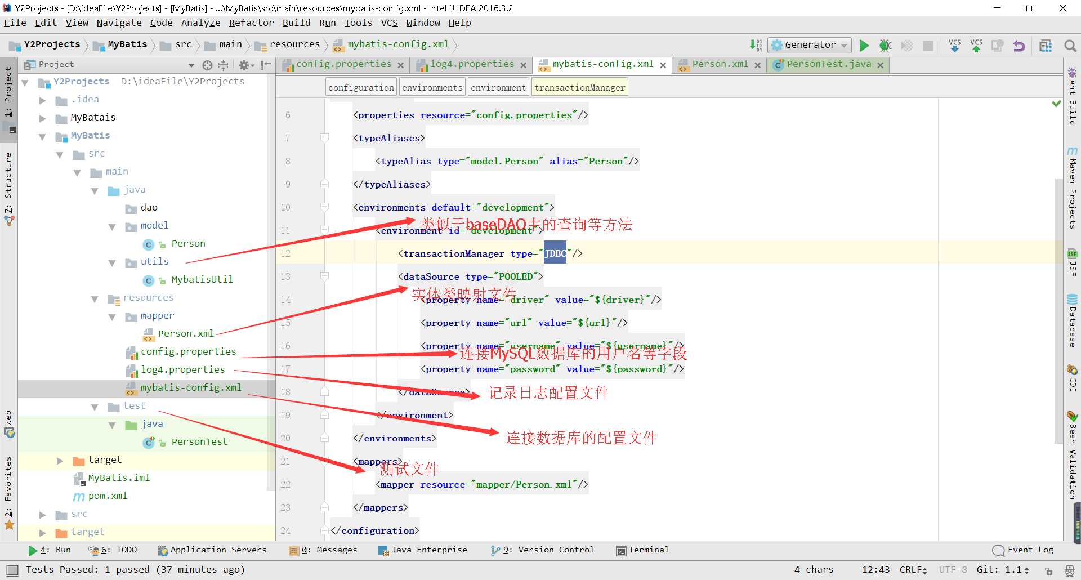The width and height of the screenshot is (1081, 580).
Task: Open Project panel settings gear
Action: pos(246,65)
